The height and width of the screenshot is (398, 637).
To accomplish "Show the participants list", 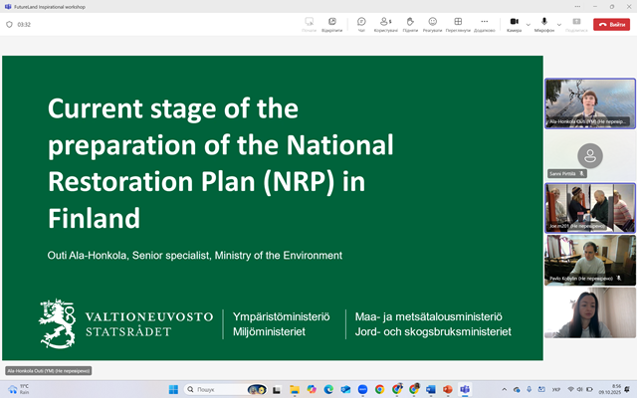I will [385, 24].
